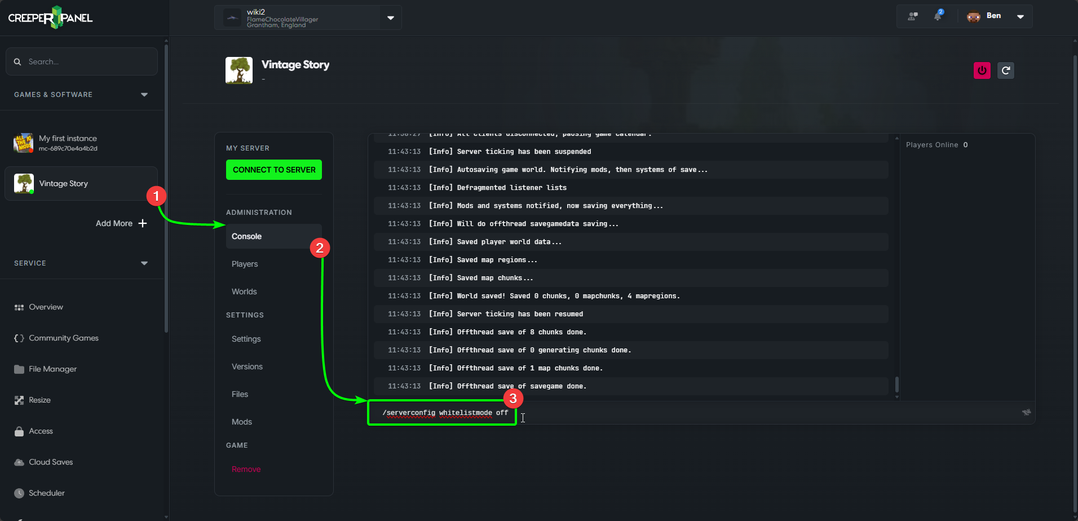The width and height of the screenshot is (1078, 521).
Task: Open the Access page
Action: click(x=41, y=431)
